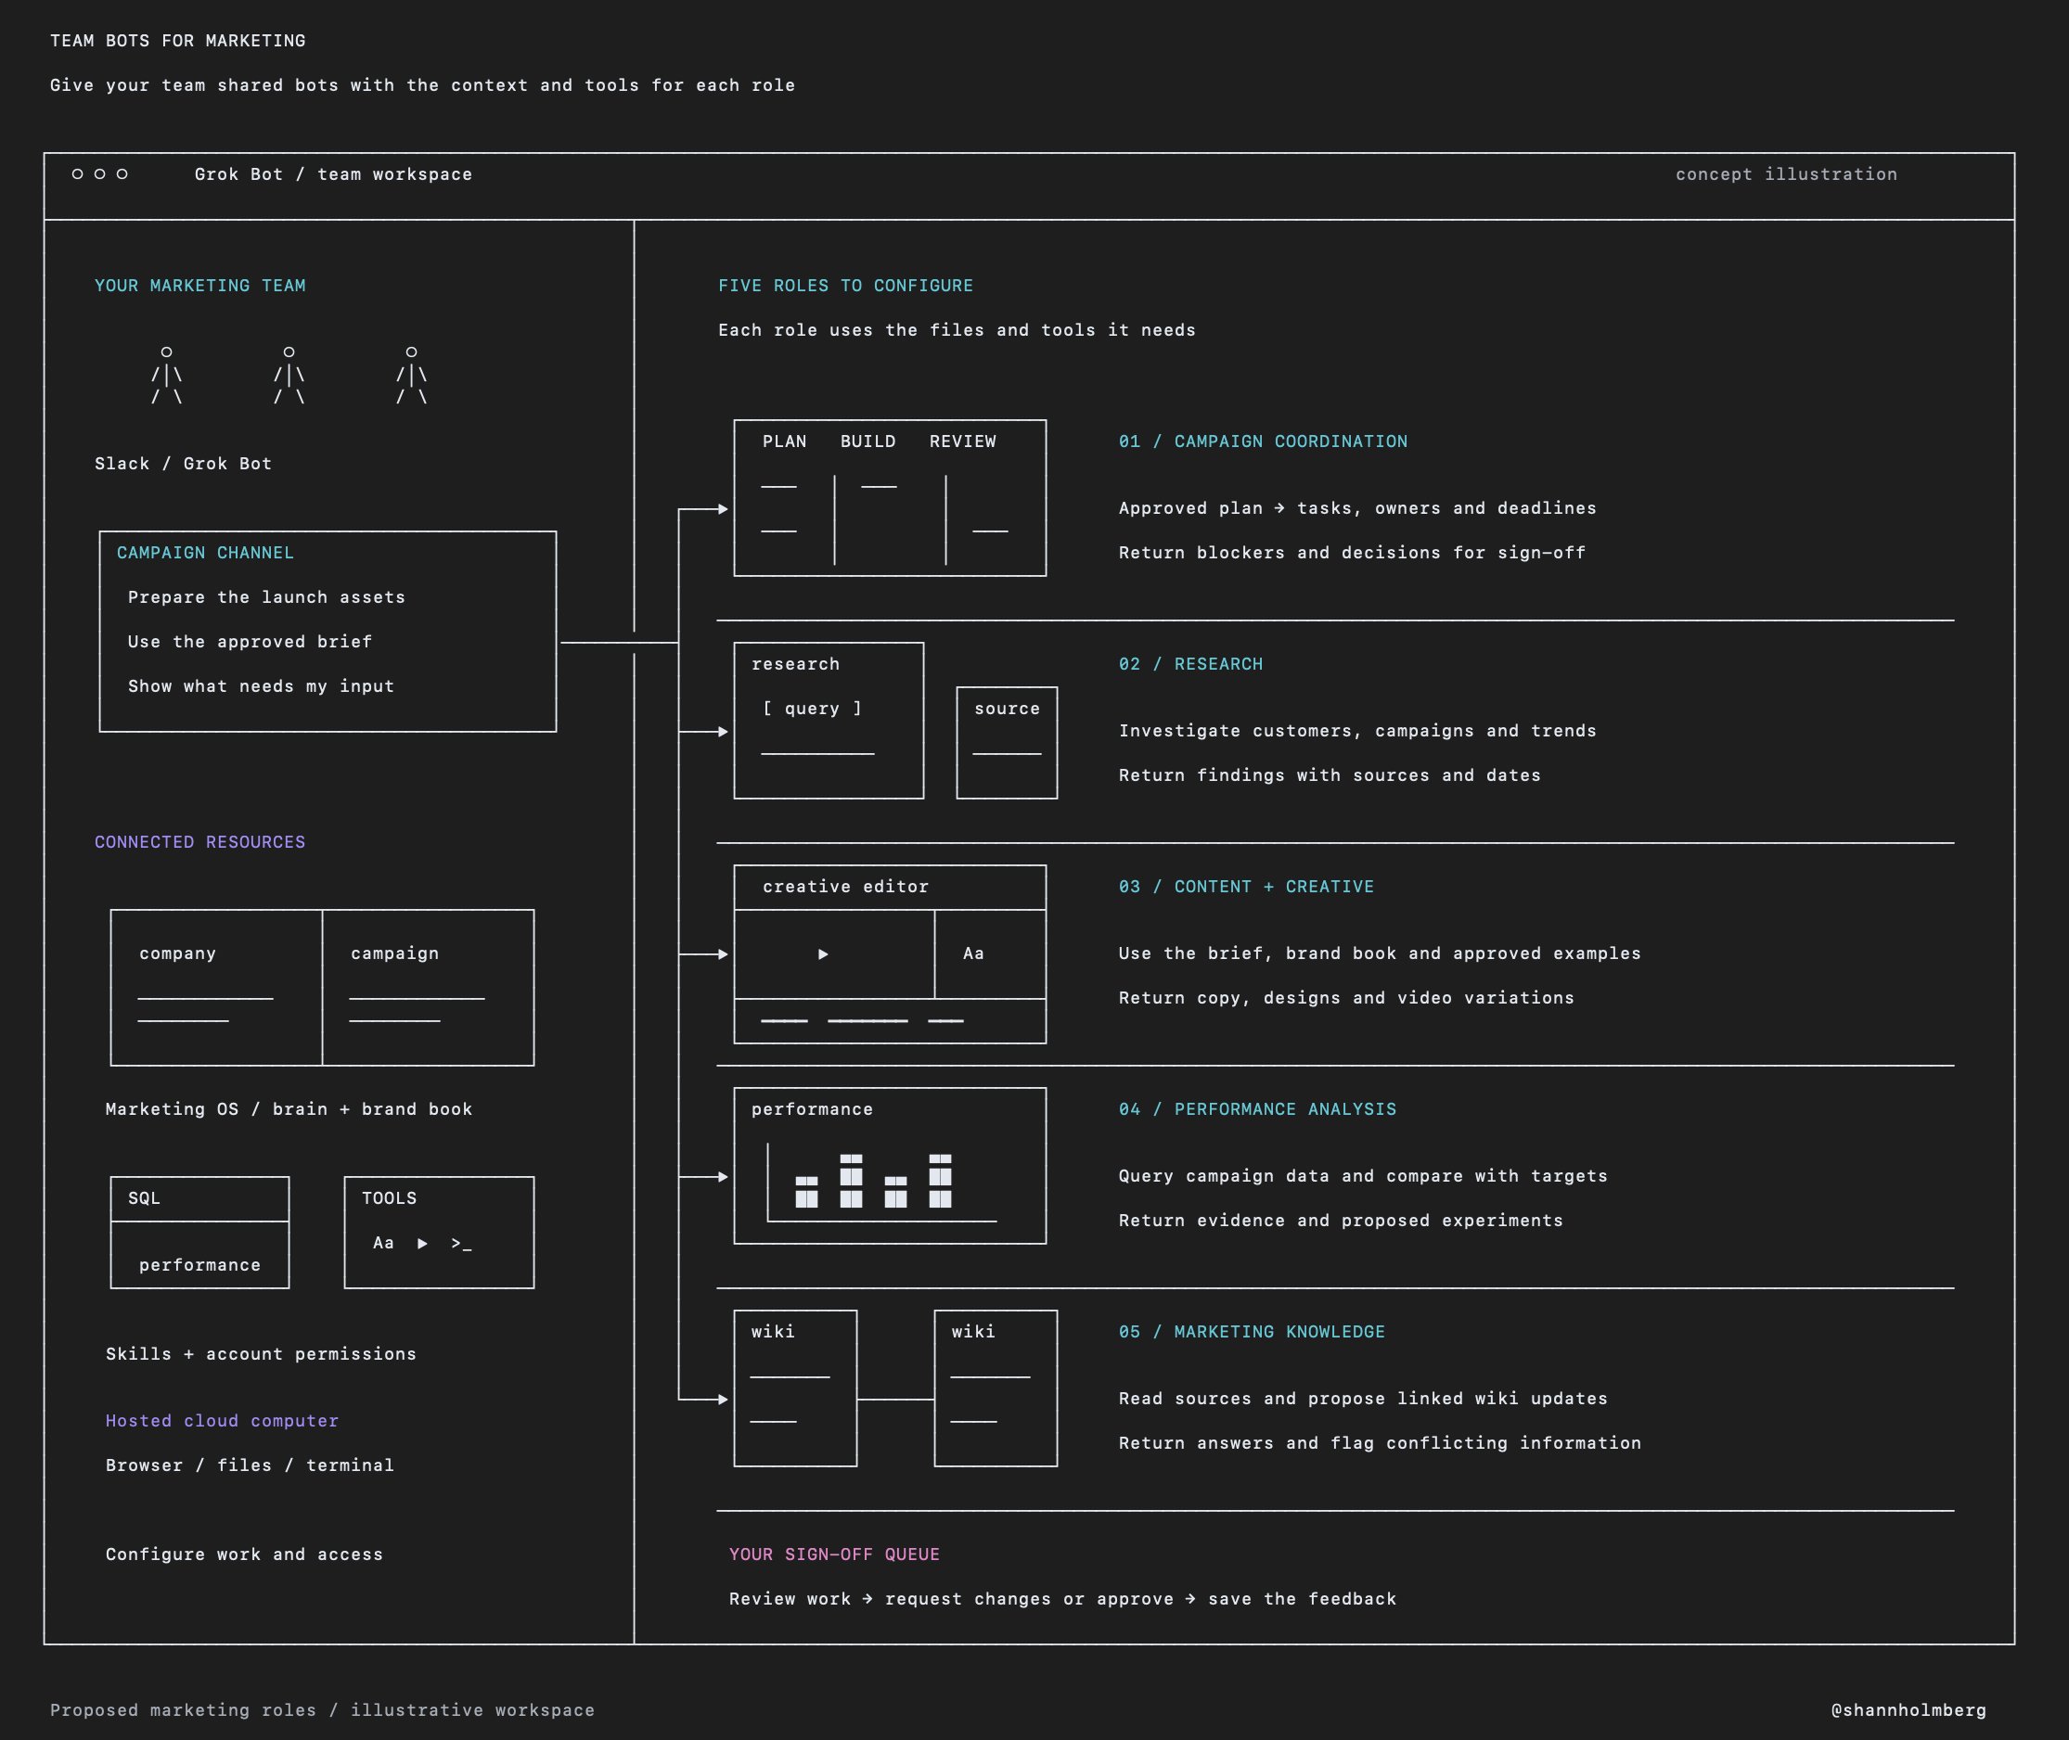The height and width of the screenshot is (1740, 2069).
Task: Click the SQL performance table box
Action: (x=199, y=1233)
